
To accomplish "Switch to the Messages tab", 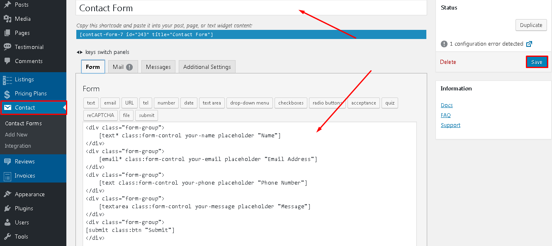I will (158, 67).
